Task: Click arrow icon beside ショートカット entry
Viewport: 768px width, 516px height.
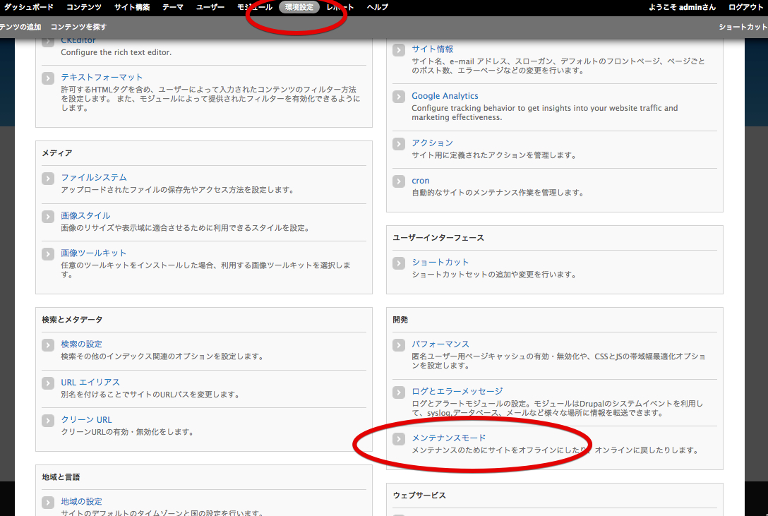Action: 399,263
